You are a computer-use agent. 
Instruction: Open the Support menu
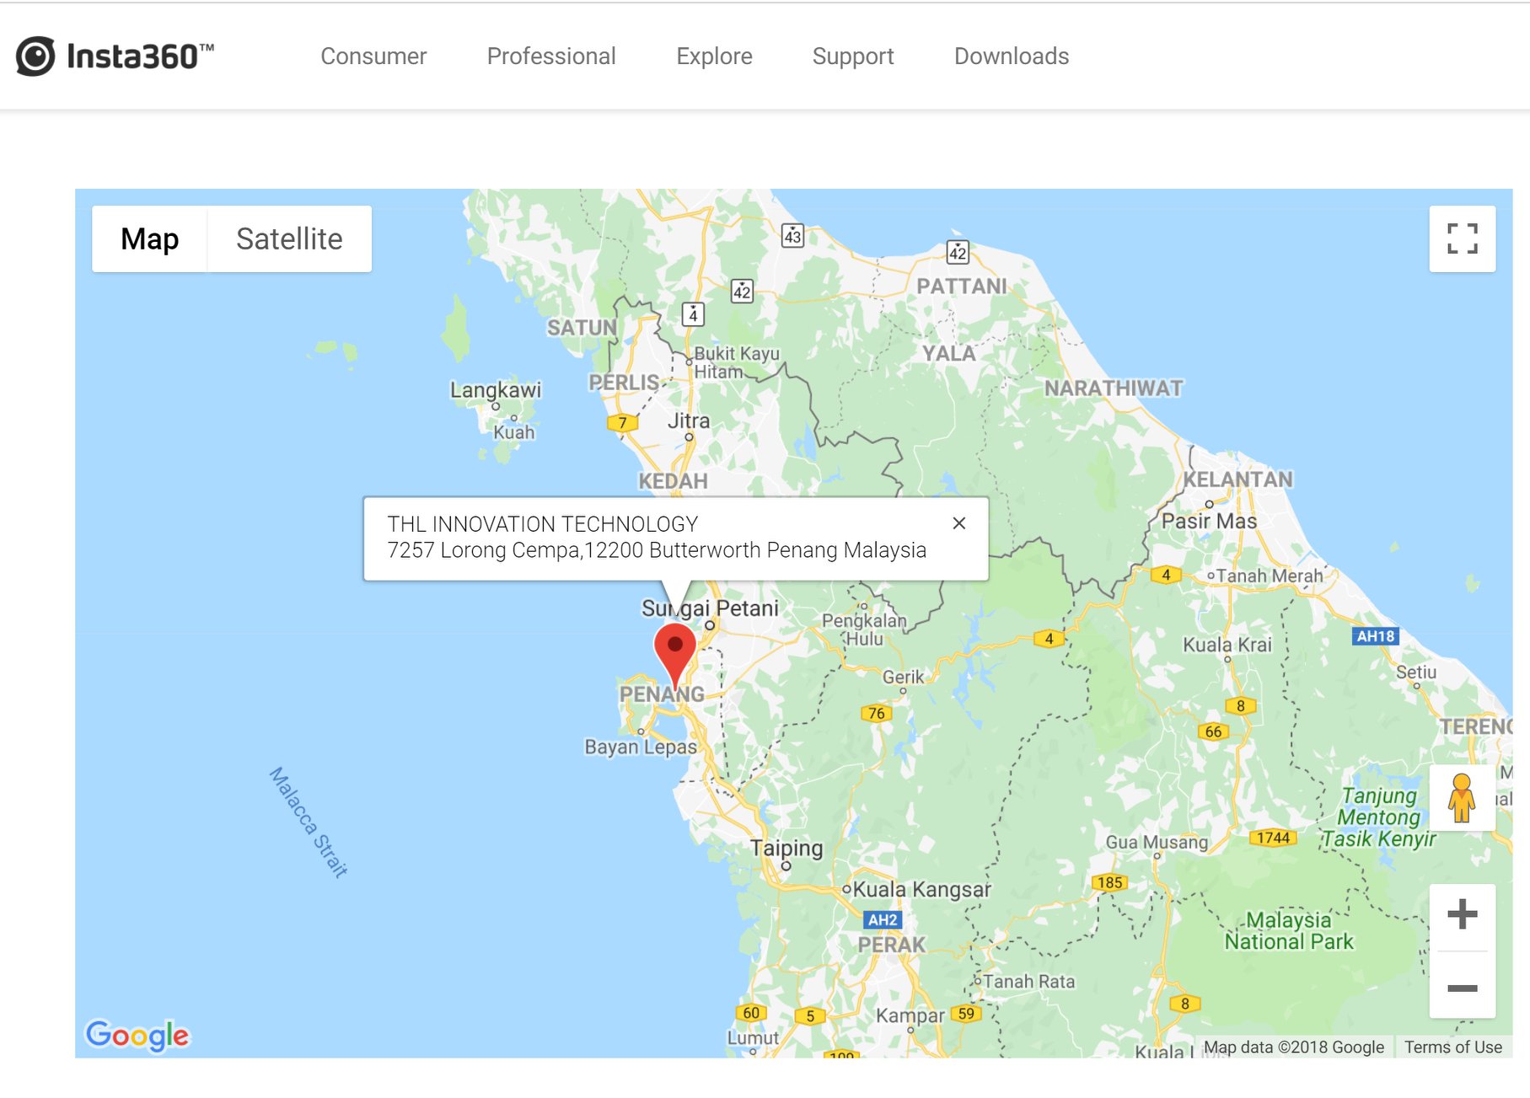pyautogui.click(x=853, y=56)
